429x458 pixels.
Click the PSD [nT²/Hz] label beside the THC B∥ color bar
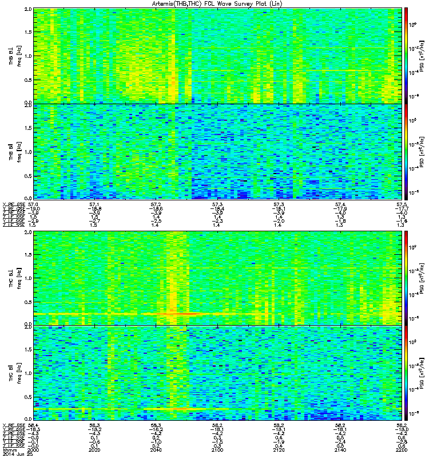422,373
